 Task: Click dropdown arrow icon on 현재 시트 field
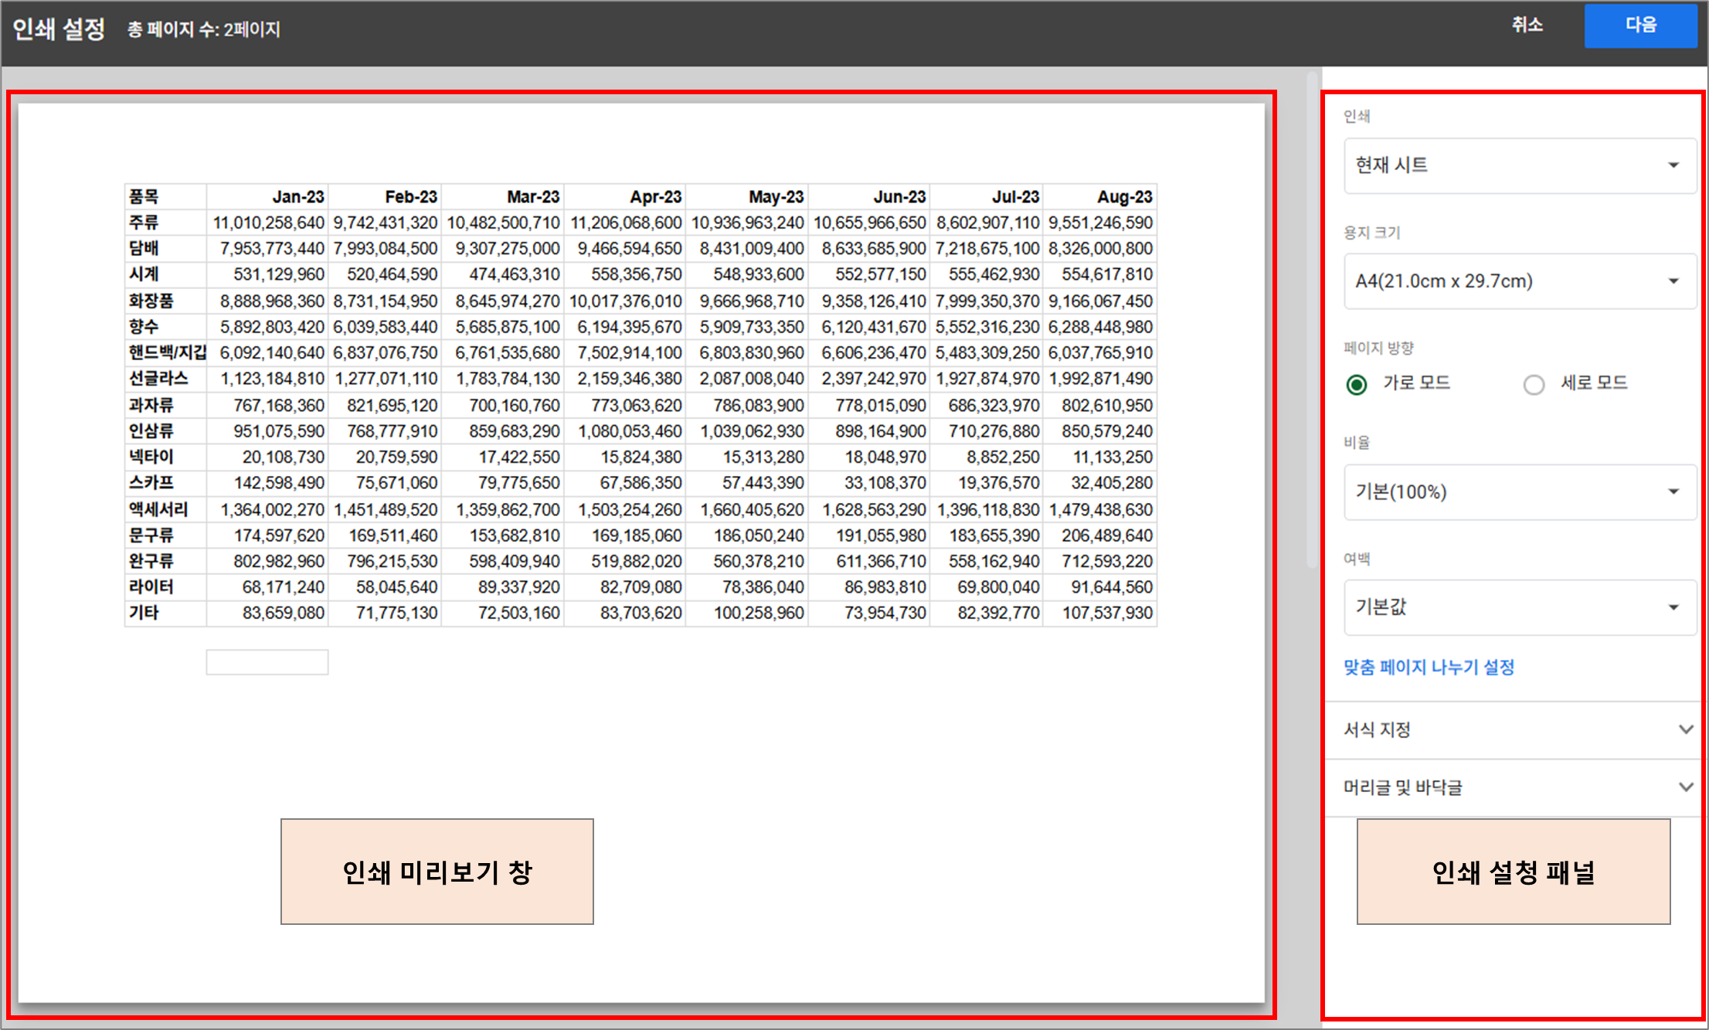[1673, 165]
